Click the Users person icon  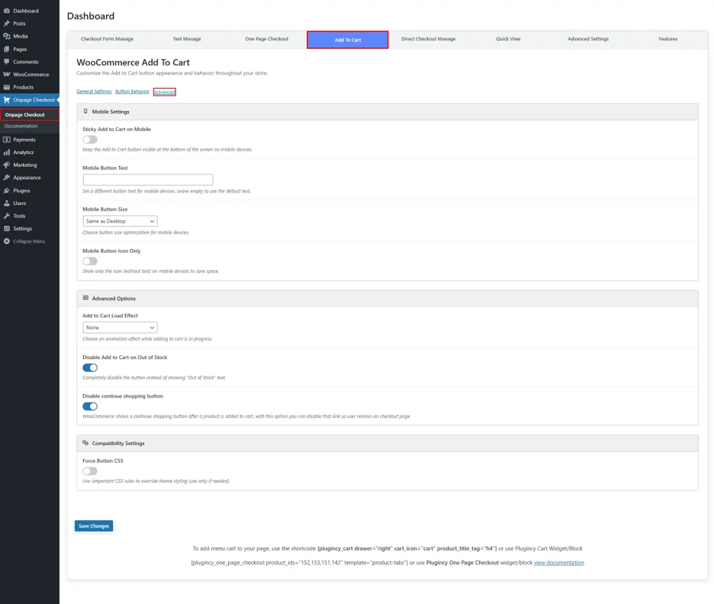tap(6, 203)
